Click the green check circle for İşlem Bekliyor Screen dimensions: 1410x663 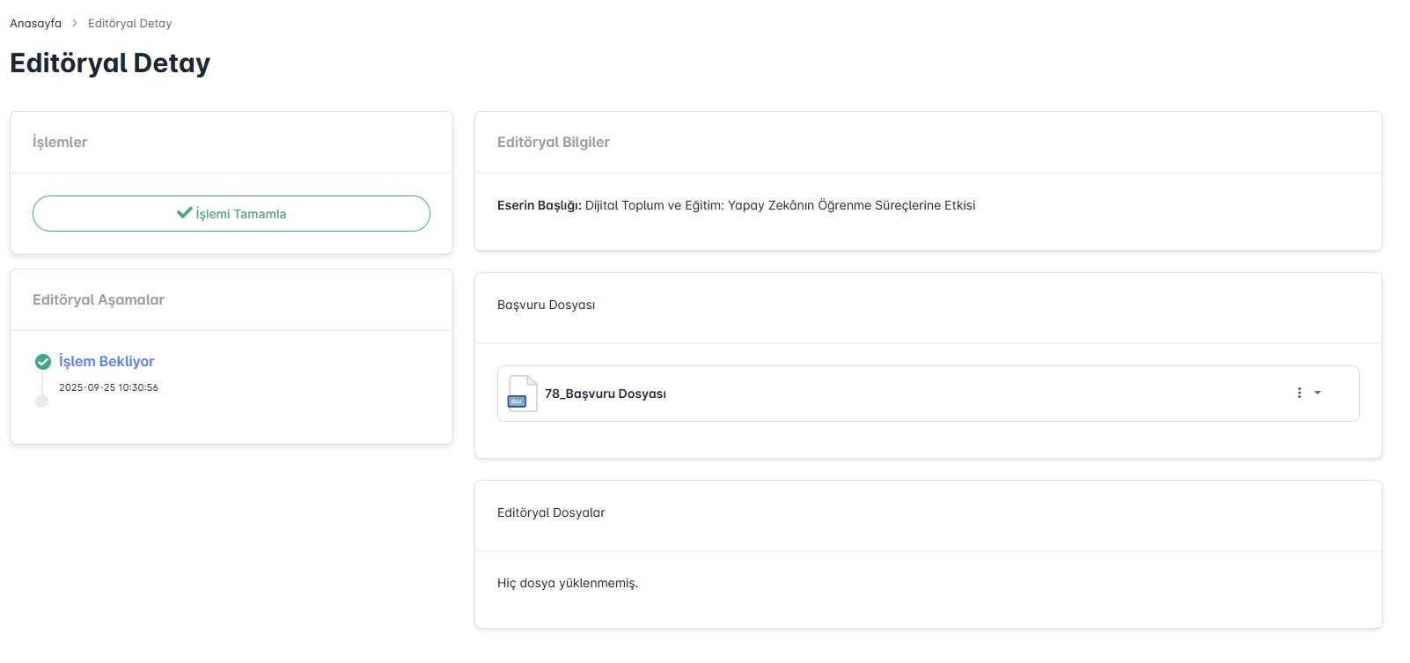point(42,362)
